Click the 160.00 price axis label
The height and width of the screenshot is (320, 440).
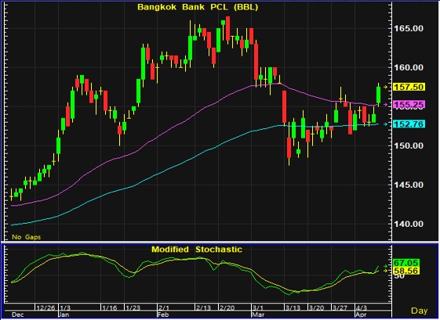409,67
